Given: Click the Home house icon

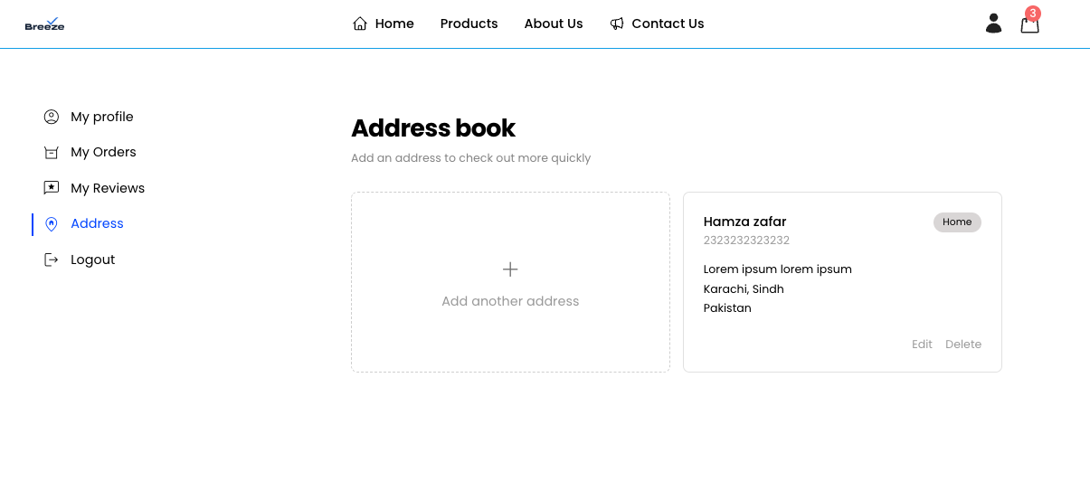Looking at the screenshot, I should coord(360,24).
